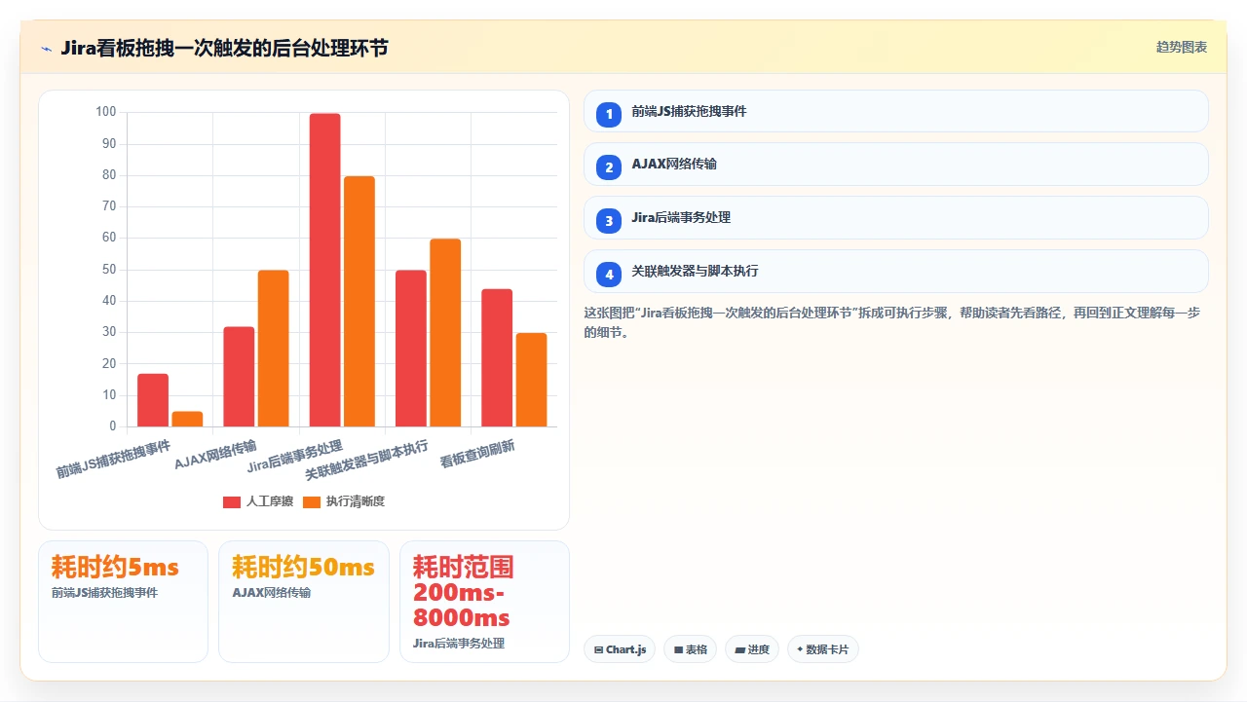Select the 耗时约5ms stat card
This screenshot has height=702, width=1247.
(x=123, y=602)
